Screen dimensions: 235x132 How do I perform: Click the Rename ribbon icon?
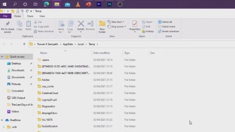[90, 25]
